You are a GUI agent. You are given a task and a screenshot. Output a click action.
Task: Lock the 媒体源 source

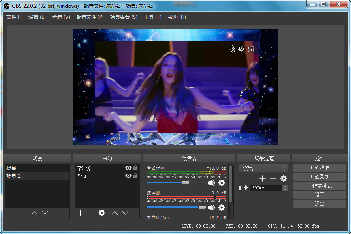135,168
